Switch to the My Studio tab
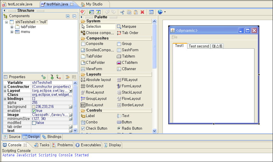This screenshot has width=273, height=162. [92, 4]
